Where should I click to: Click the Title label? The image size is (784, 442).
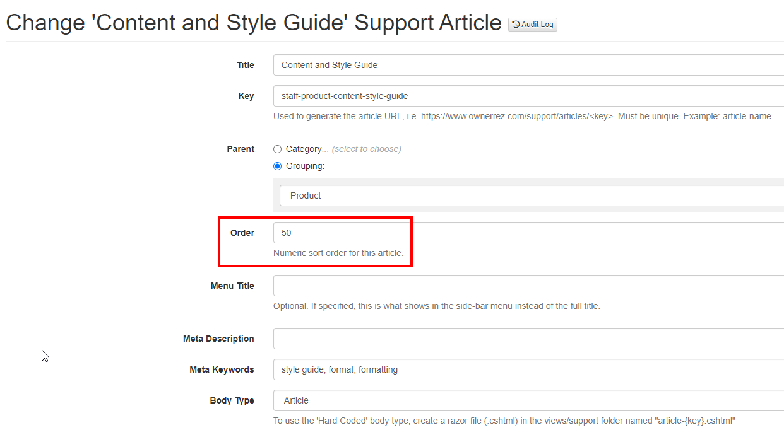pos(246,65)
